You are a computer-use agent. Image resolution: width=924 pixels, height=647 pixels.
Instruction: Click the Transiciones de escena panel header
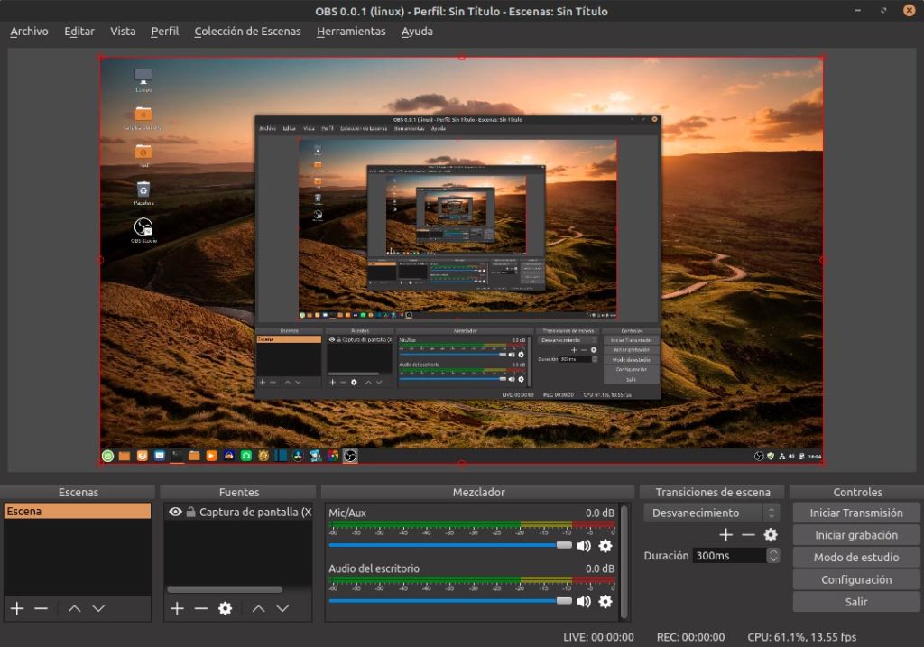coord(713,492)
